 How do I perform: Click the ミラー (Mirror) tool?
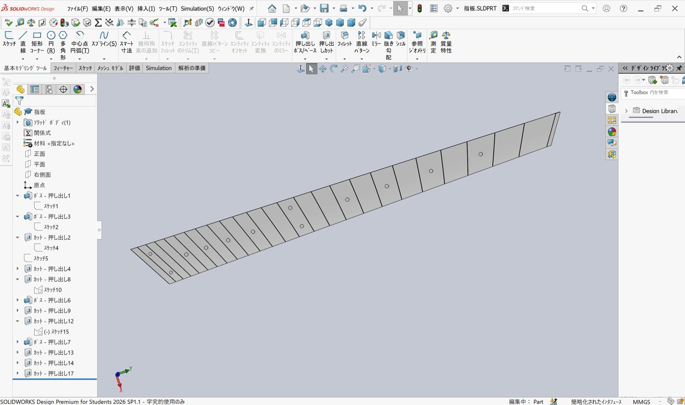pos(376,39)
